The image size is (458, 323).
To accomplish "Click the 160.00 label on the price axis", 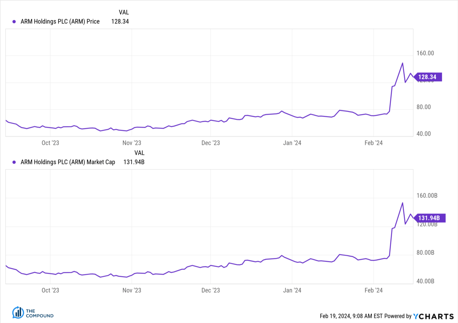I will point(425,53).
